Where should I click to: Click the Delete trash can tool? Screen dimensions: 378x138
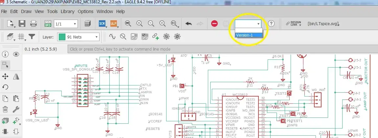5,109
